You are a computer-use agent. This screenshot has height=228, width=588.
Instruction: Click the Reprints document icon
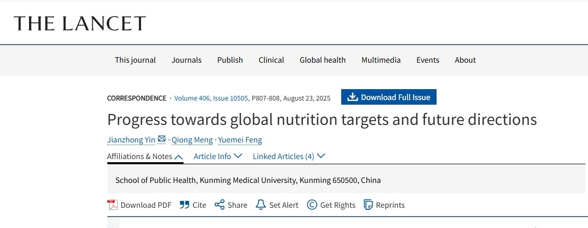pyautogui.click(x=369, y=205)
